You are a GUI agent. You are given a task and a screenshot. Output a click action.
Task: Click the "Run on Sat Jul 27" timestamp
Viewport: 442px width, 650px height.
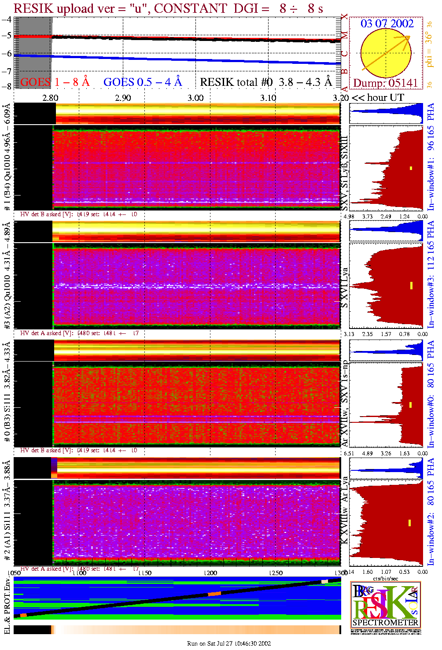[228, 643]
